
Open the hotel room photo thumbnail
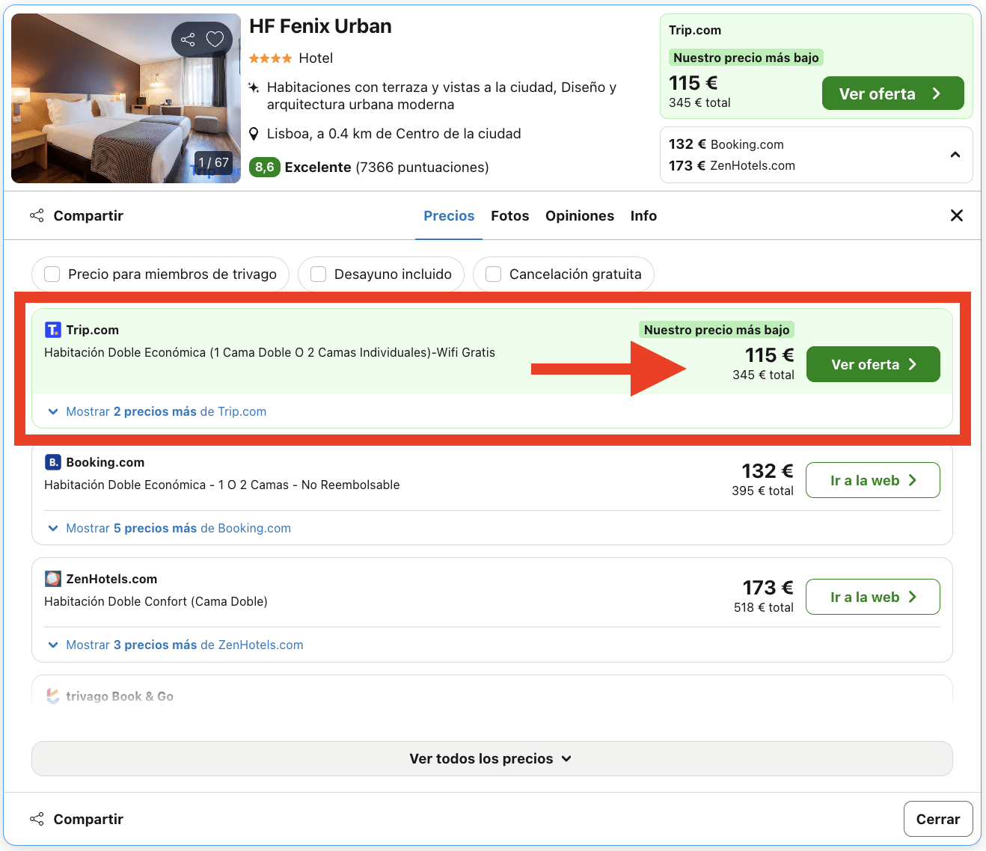[126, 98]
